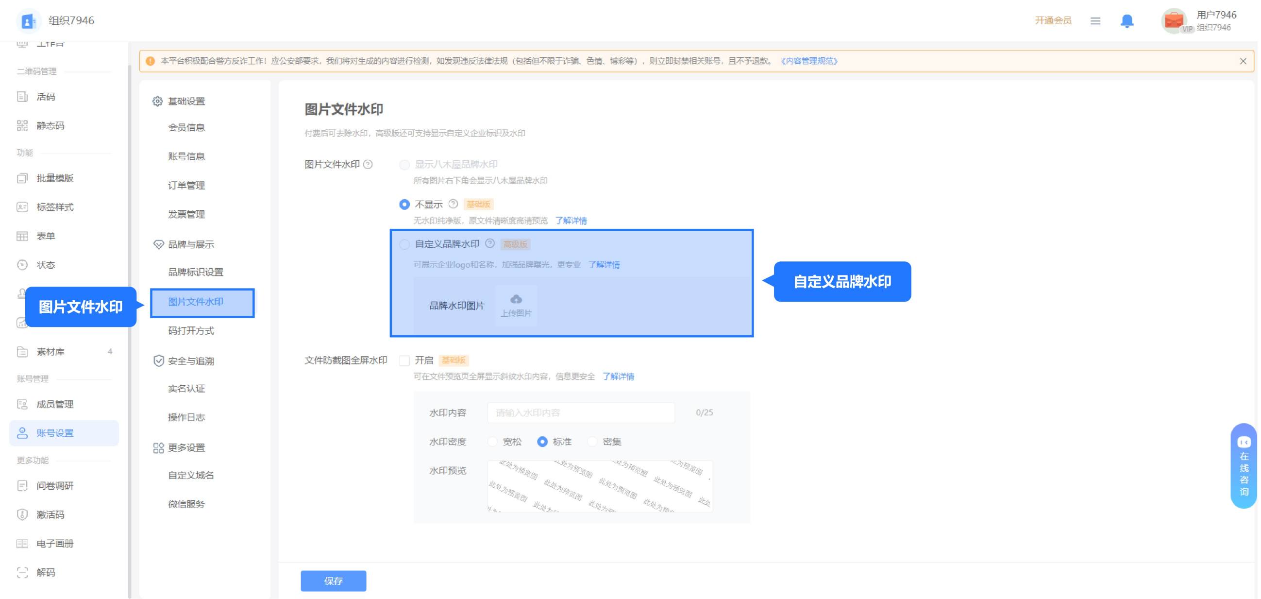
Task: Open 发票管理 settings page
Action: 186,214
